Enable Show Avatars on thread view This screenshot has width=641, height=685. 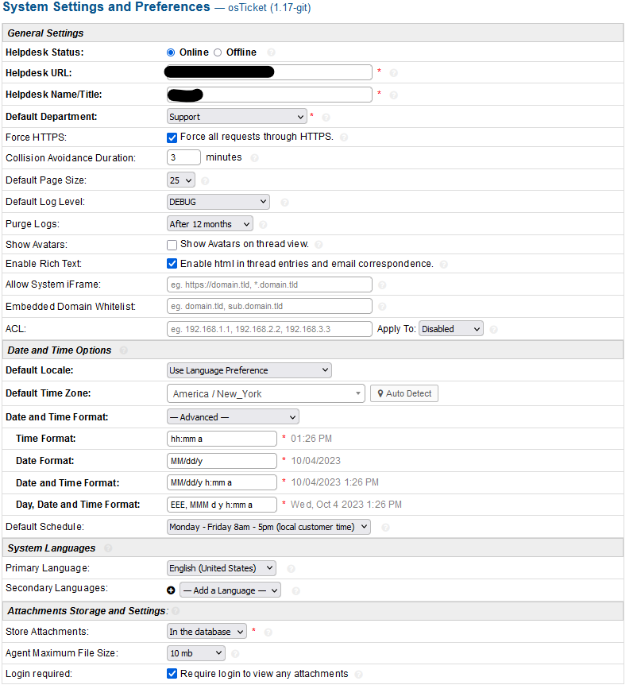pos(172,245)
